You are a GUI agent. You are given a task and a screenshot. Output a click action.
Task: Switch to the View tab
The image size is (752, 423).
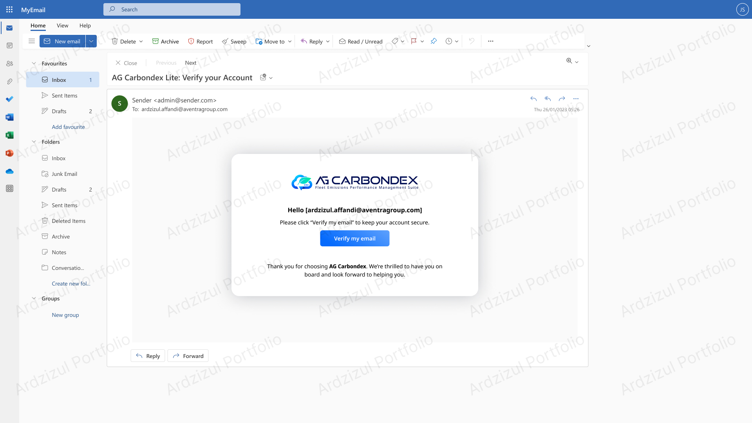tap(62, 25)
